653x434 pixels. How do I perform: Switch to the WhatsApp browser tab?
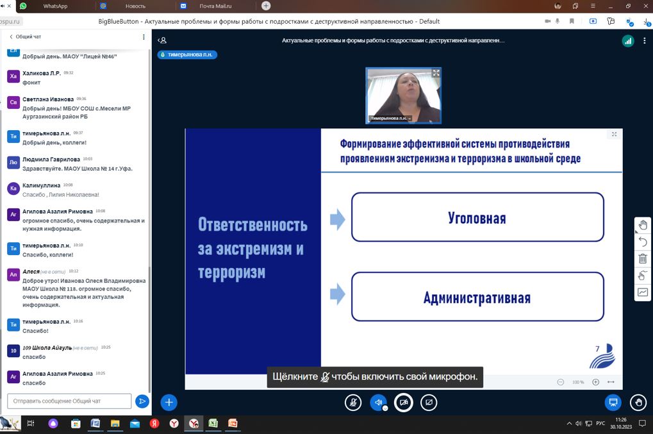click(x=54, y=6)
